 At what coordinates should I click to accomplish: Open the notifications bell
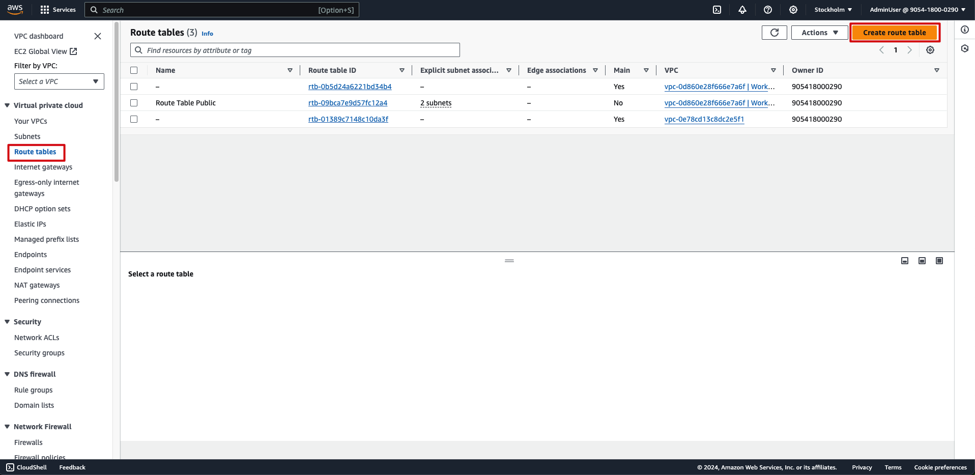742,10
